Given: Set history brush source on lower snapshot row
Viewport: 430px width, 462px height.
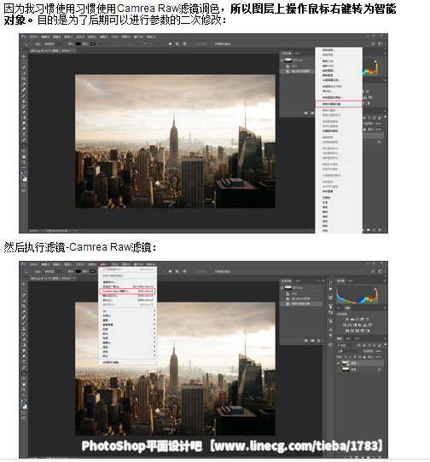Looking at the screenshot, I should (x=282, y=287).
